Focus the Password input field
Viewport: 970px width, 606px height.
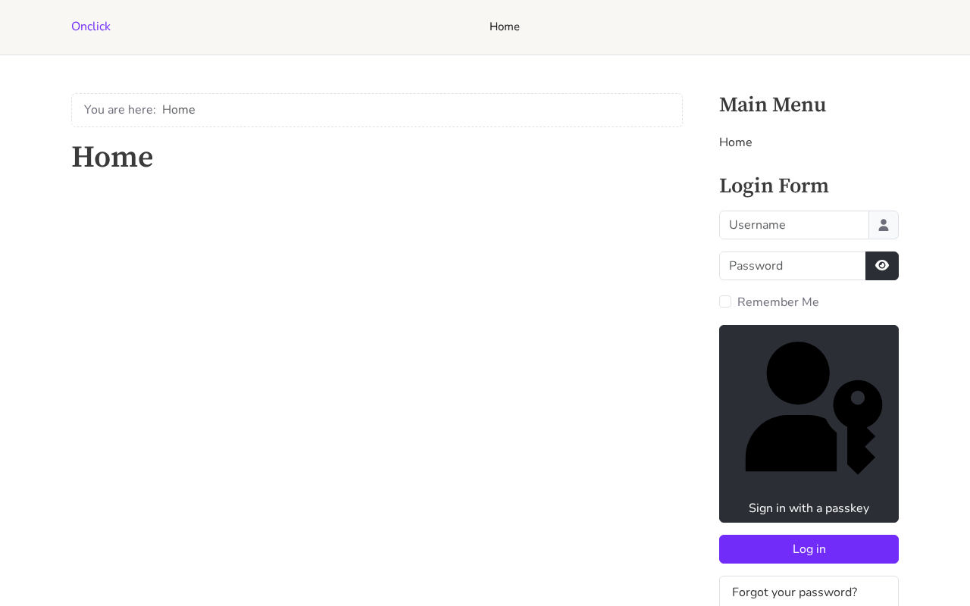(x=792, y=266)
